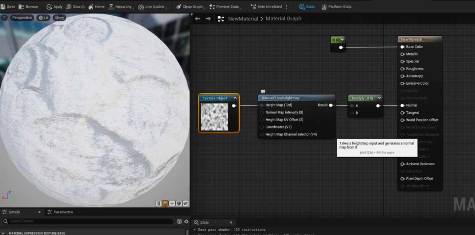Open the viewport hamburger options menu
The width and height of the screenshot is (475, 235).
pyautogui.click(x=4, y=18)
